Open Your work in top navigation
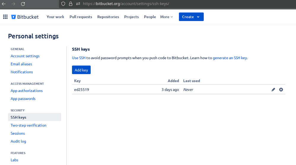 click(x=55, y=17)
